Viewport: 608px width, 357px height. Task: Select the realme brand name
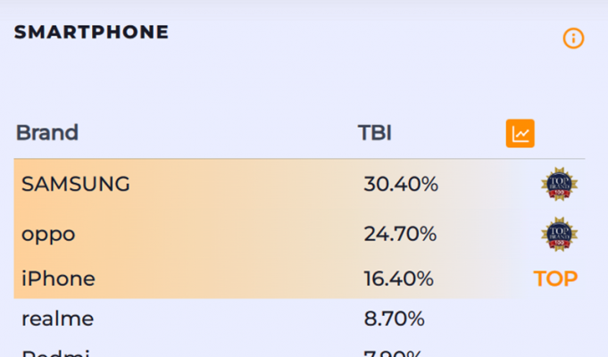tap(57, 319)
